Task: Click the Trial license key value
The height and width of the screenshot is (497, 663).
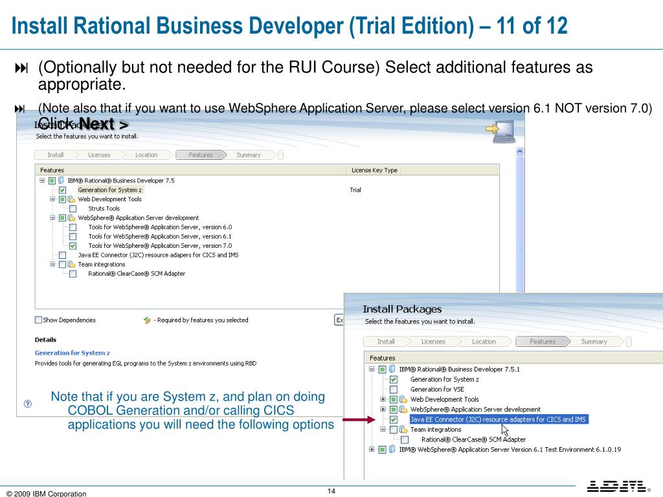Action: click(355, 190)
